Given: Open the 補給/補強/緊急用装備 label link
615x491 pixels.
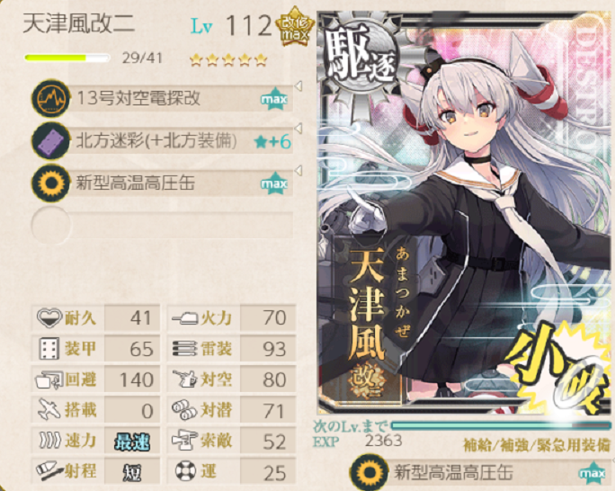Looking at the screenshot, I should click(537, 445).
